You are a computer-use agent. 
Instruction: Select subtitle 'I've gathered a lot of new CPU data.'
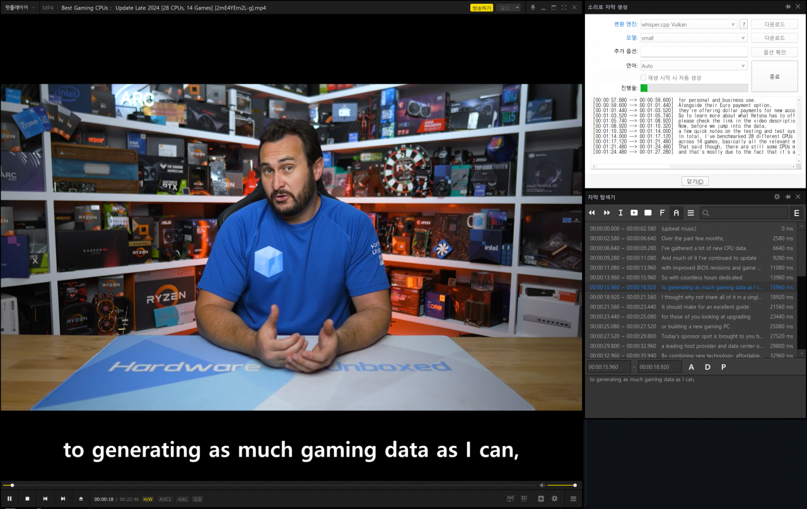pyautogui.click(x=692, y=248)
